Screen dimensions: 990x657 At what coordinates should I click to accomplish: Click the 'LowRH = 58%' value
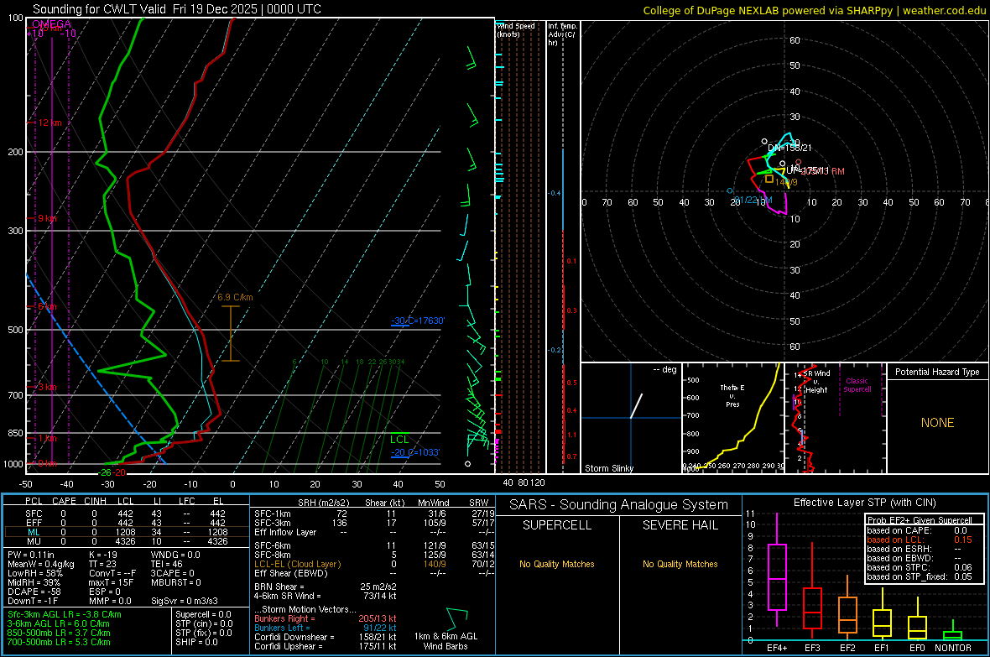[35, 573]
